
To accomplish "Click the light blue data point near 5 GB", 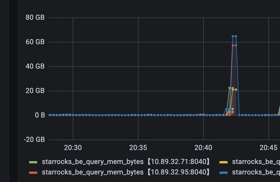I will pyautogui.click(x=232, y=109).
